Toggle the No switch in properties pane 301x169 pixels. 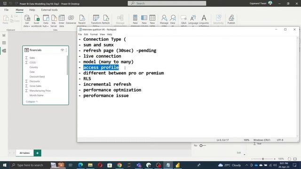coord(203,146)
